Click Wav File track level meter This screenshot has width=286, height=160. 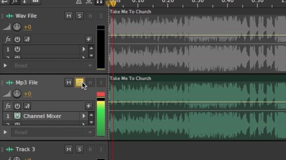tap(101, 48)
